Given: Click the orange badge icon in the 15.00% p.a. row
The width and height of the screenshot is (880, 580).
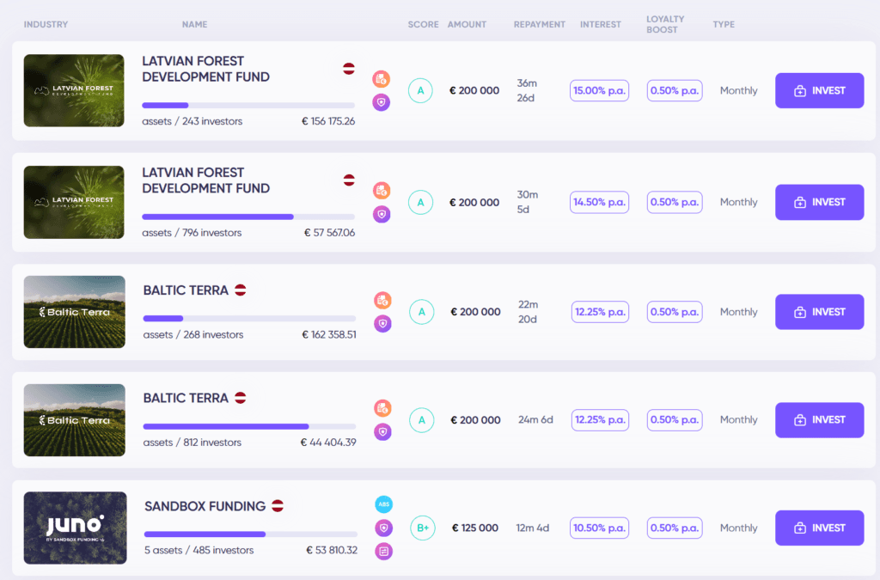Looking at the screenshot, I should click(x=381, y=79).
